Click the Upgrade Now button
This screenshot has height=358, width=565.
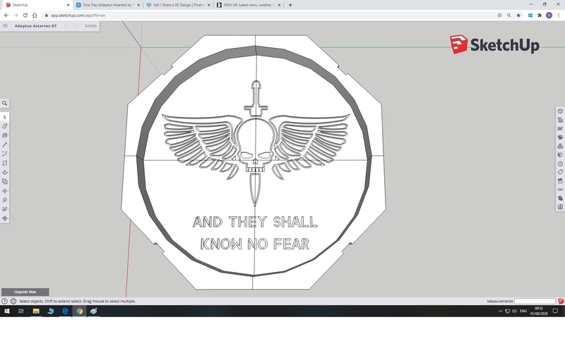25,292
